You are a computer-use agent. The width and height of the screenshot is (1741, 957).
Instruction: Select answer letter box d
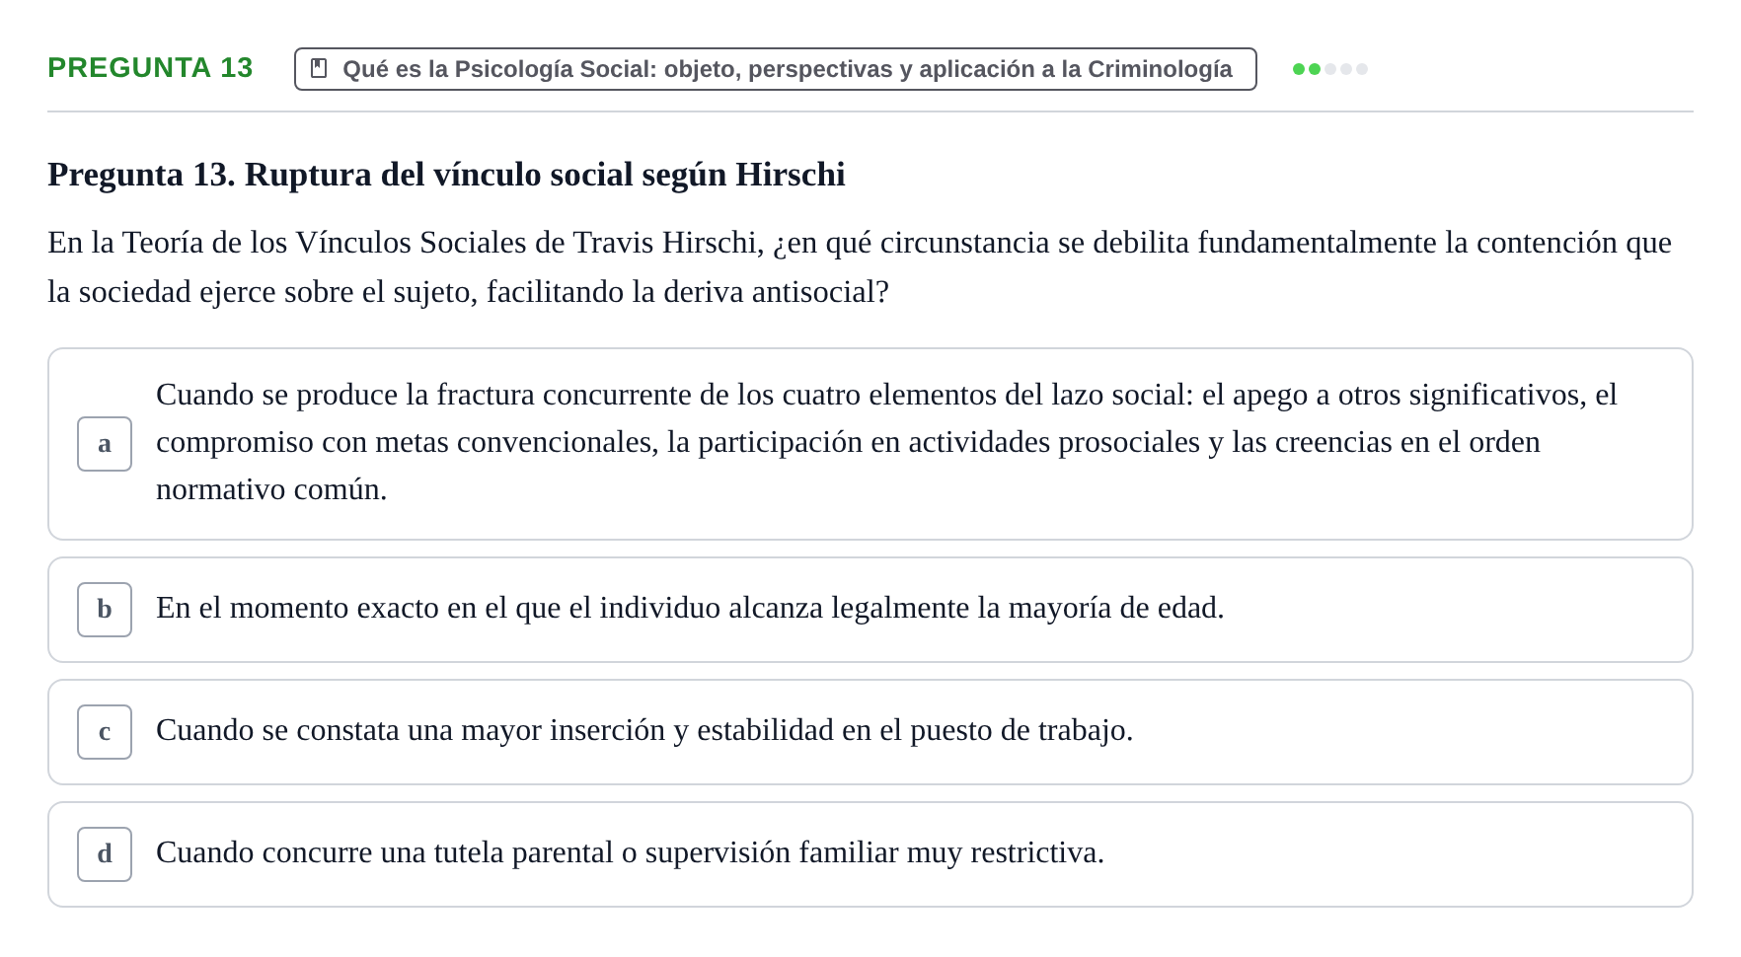pos(105,854)
